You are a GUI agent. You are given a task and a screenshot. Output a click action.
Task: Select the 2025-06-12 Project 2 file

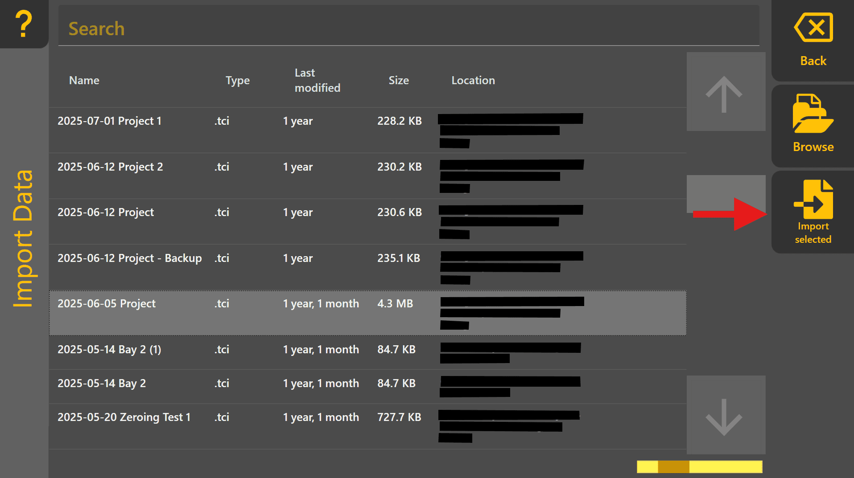(367, 176)
